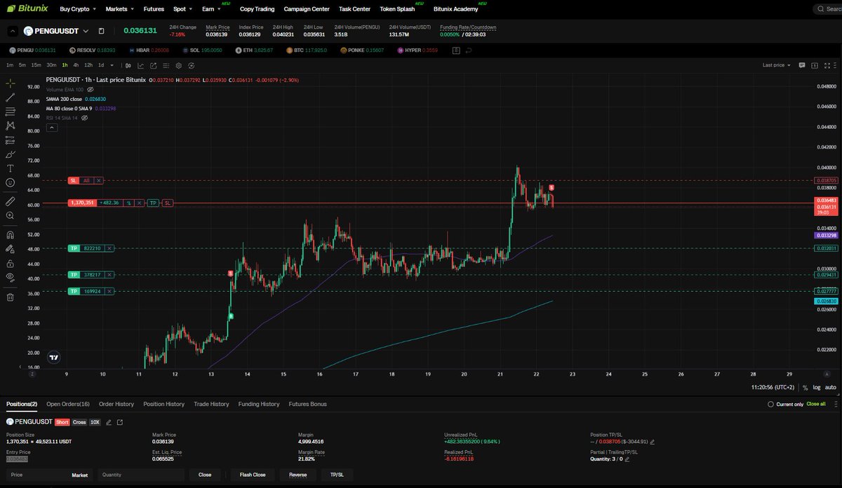This screenshot has height=488, width=842.
Task: Open the forecasting and measurement tool group
Action: (x=11, y=140)
